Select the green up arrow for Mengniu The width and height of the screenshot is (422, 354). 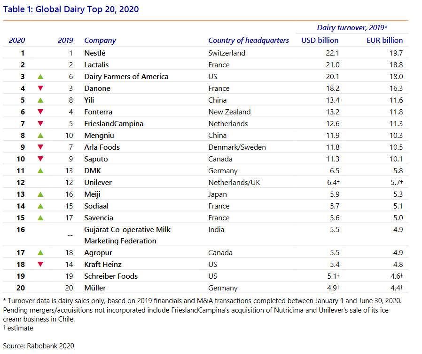click(x=40, y=135)
